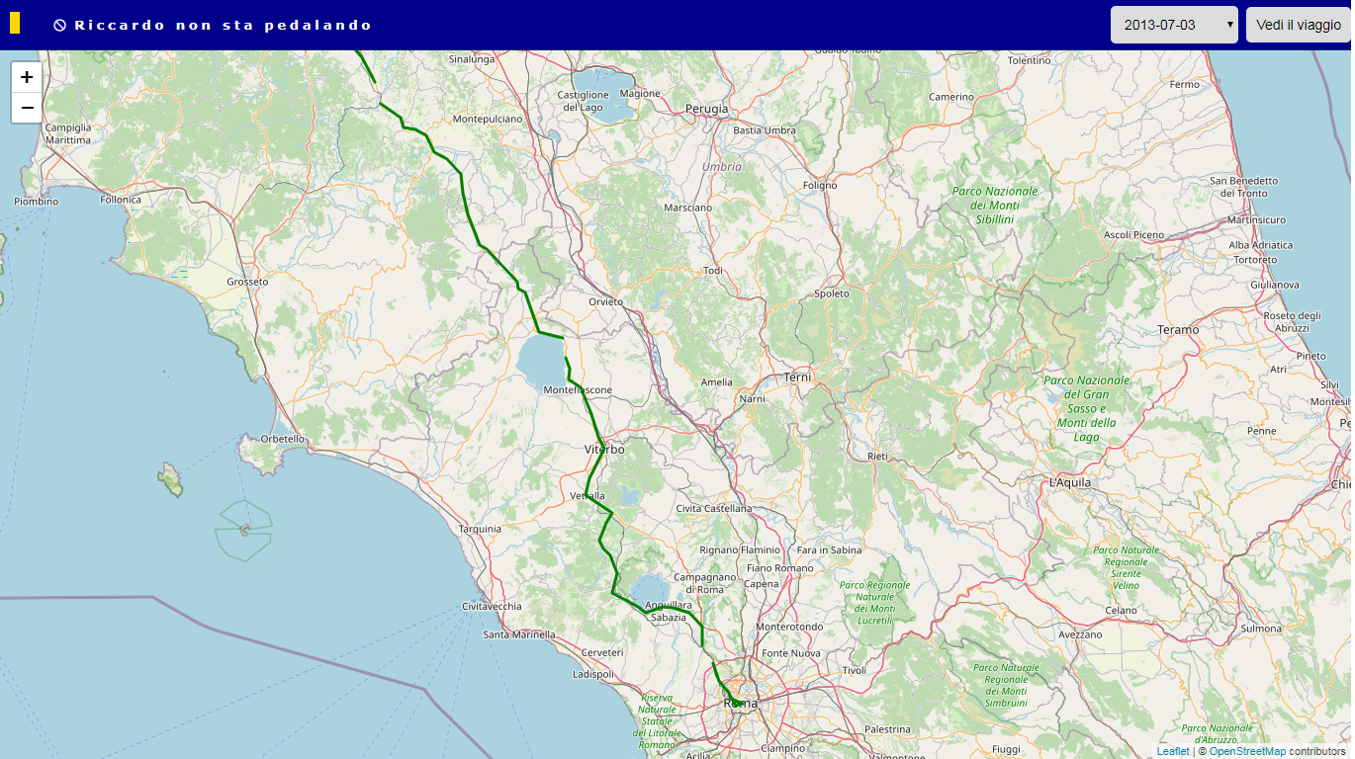Click the not-cycling prohibition icon
1355x759 pixels.
point(59,26)
